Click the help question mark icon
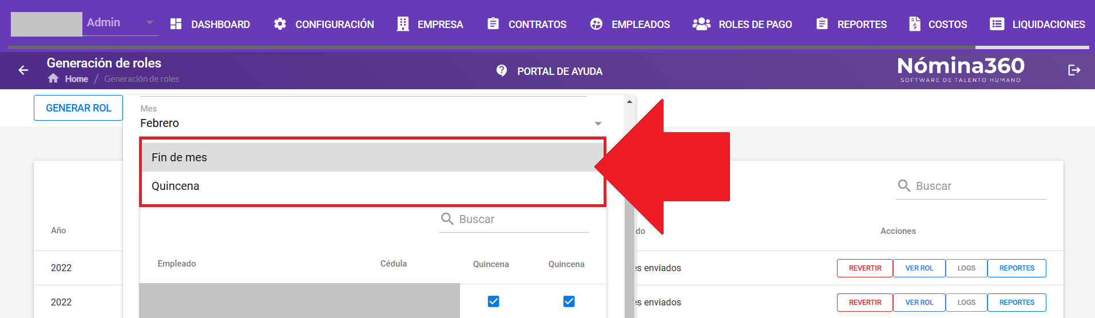This screenshot has height=318, width=1095. click(502, 70)
